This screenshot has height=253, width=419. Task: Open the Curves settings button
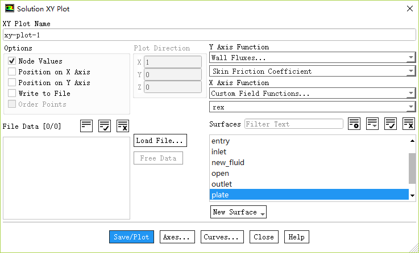point(223,237)
